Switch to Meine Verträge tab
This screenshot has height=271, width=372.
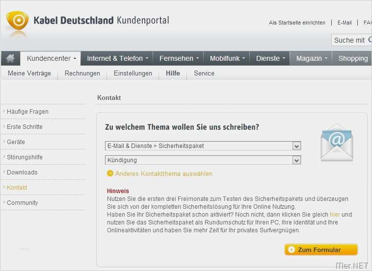click(29, 73)
